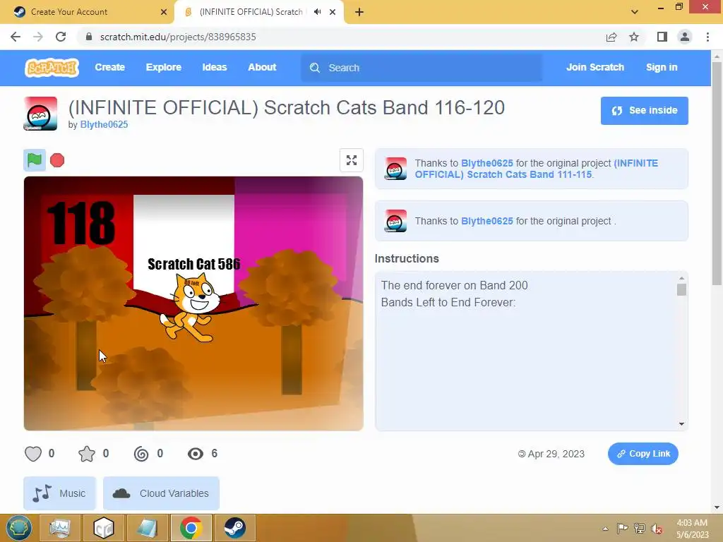The height and width of the screenshot is (542, 723).
Task: Click the instructions scrollbar thumb
Action: [681, 289]
